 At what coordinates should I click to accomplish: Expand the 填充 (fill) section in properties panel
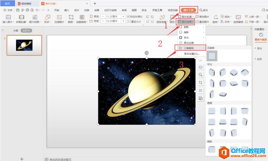pos(259,48)
